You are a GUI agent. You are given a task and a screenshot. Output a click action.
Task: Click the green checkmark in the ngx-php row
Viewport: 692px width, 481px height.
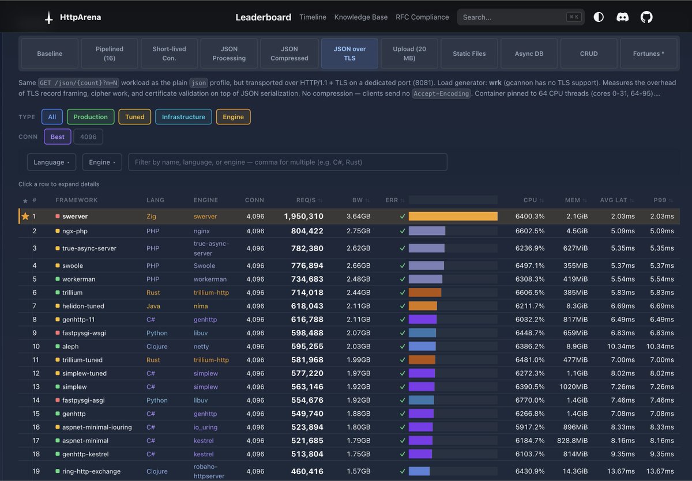tap(403, 231)
